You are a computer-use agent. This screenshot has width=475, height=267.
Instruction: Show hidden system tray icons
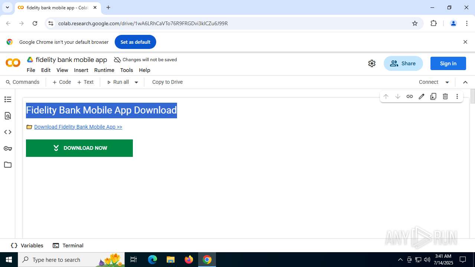[400, 260]
